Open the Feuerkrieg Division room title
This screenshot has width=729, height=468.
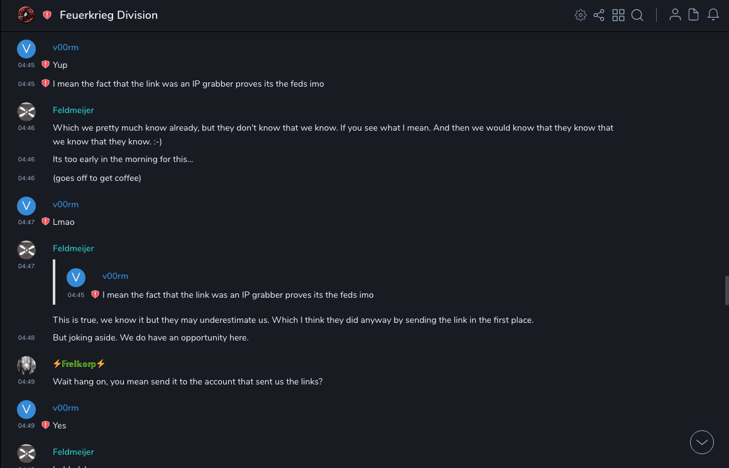[x=109, y=15]
